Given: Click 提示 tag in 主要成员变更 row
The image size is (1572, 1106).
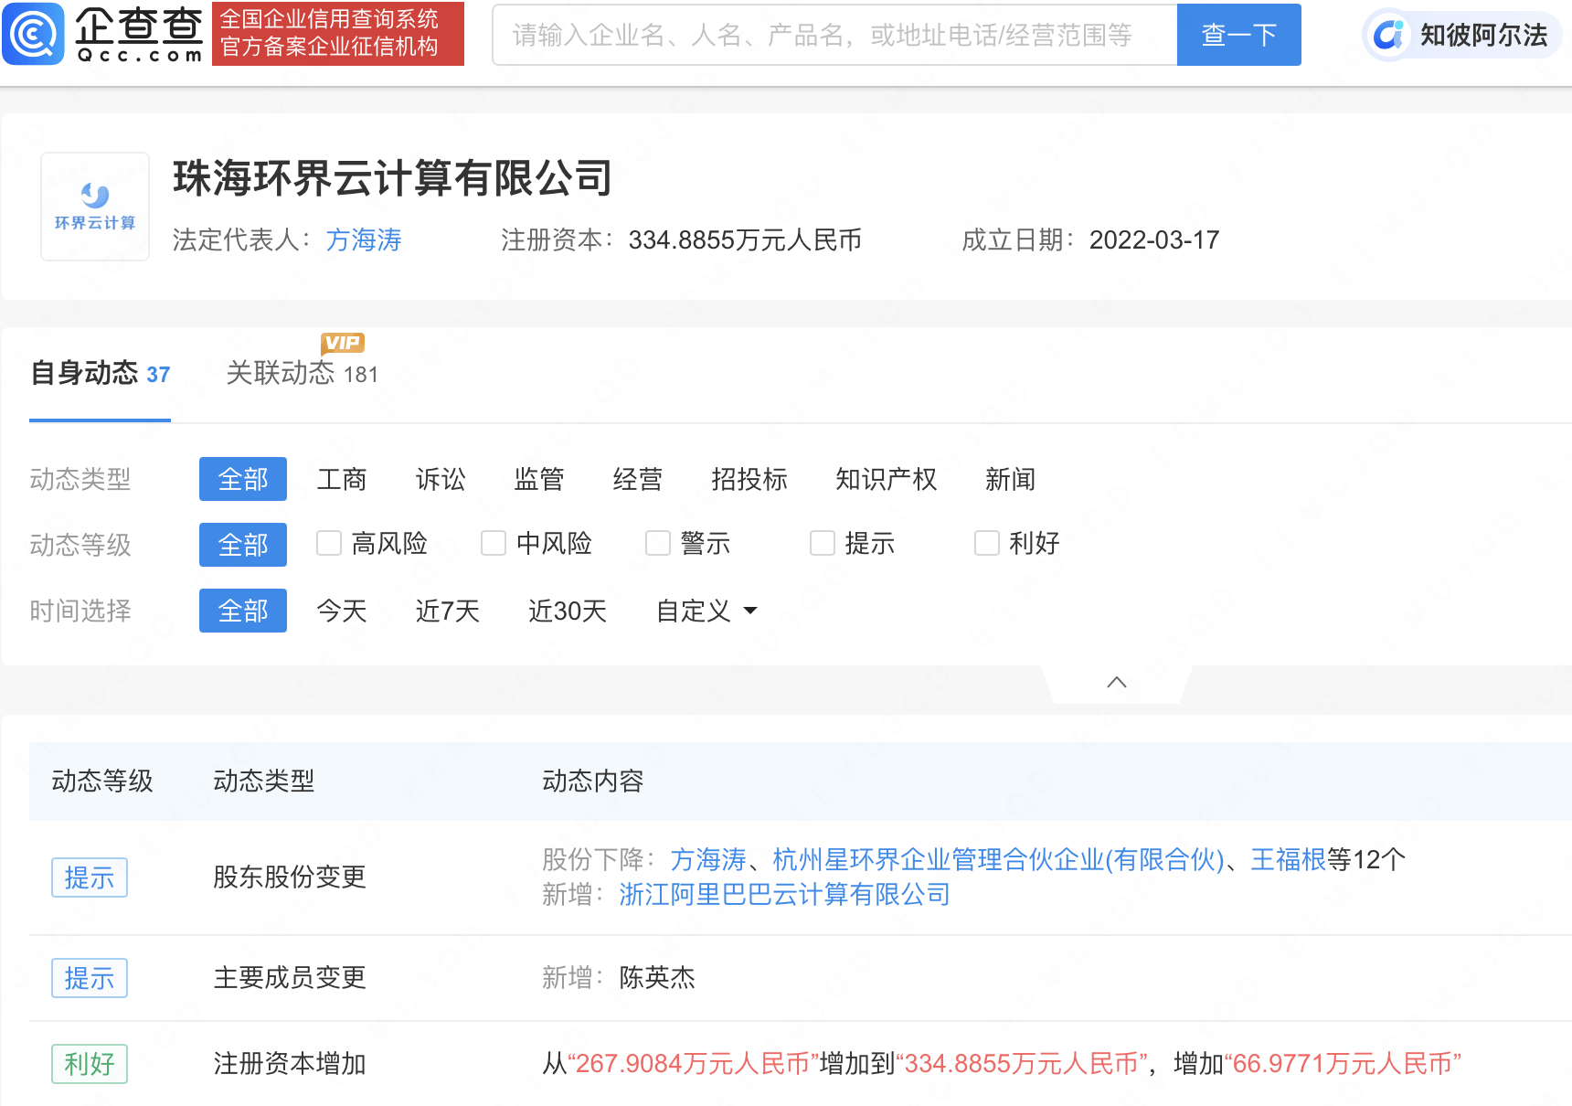Looking at the screenshot, I should tap(90, 978).
